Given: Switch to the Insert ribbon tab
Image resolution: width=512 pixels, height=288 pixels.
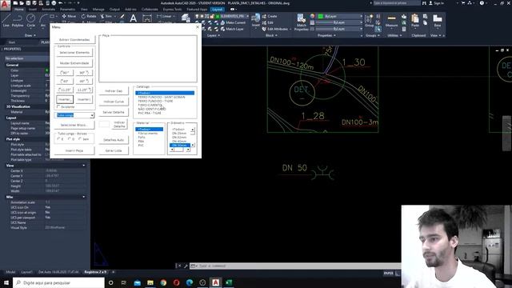Looking at the screenshot, I should point(33,9).
